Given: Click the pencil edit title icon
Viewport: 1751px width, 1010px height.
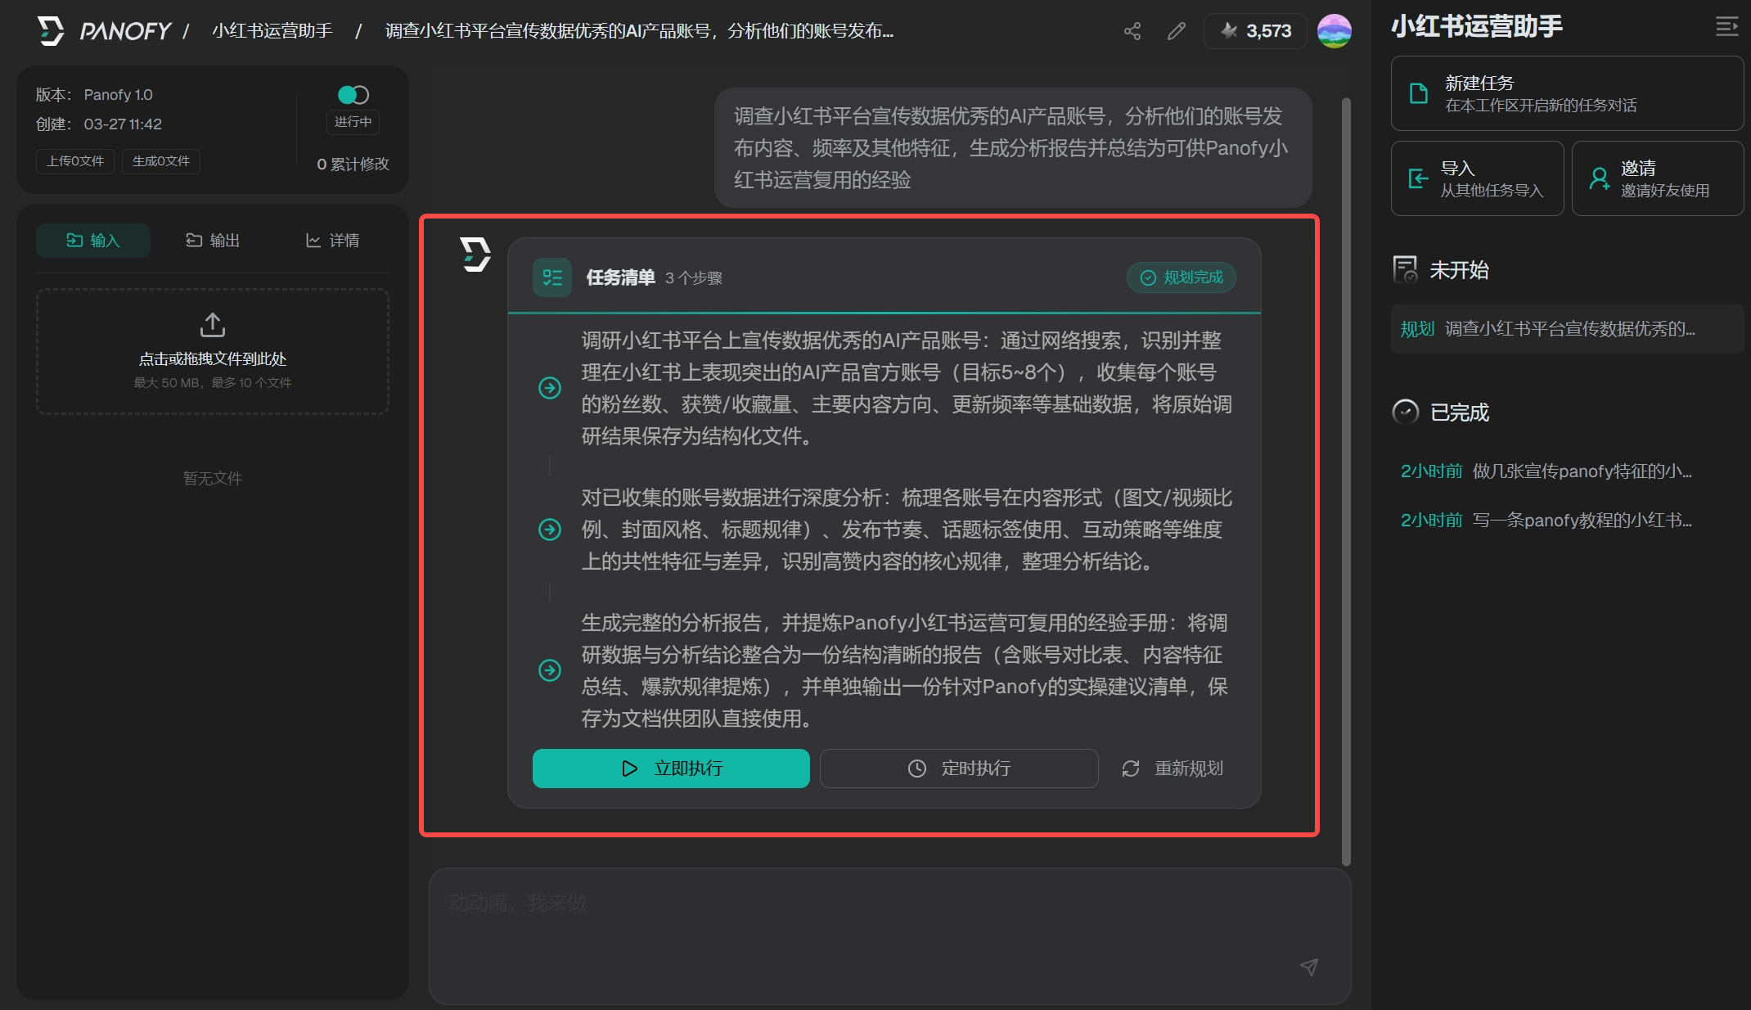Looking at the screenshot, I should [1177, 31].
